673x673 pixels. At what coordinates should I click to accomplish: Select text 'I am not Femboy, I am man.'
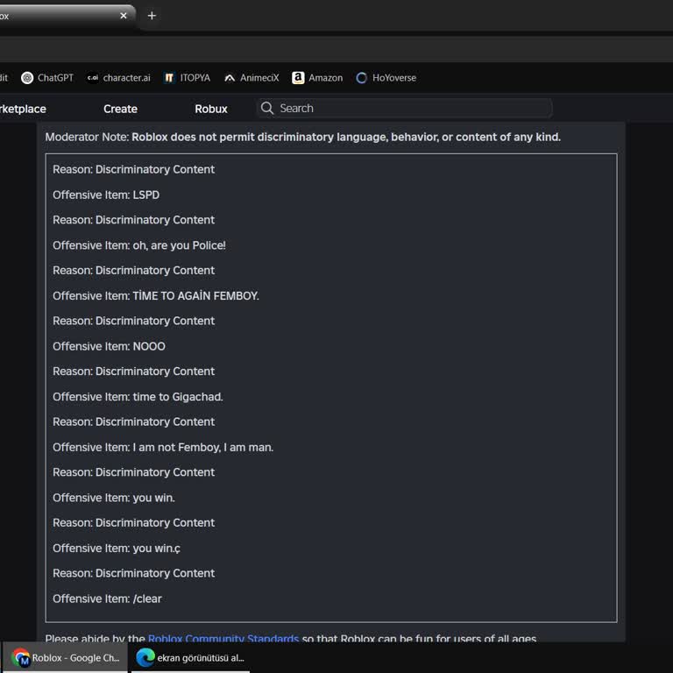203,448
